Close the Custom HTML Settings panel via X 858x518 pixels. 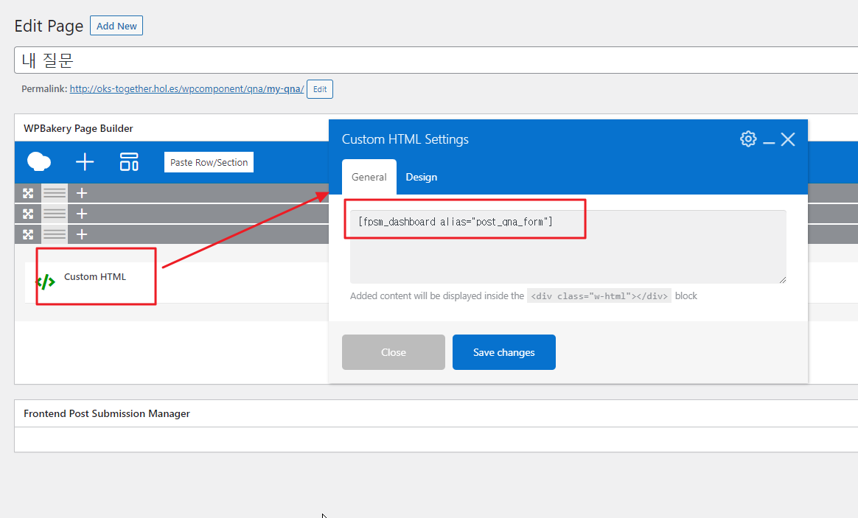788,139
